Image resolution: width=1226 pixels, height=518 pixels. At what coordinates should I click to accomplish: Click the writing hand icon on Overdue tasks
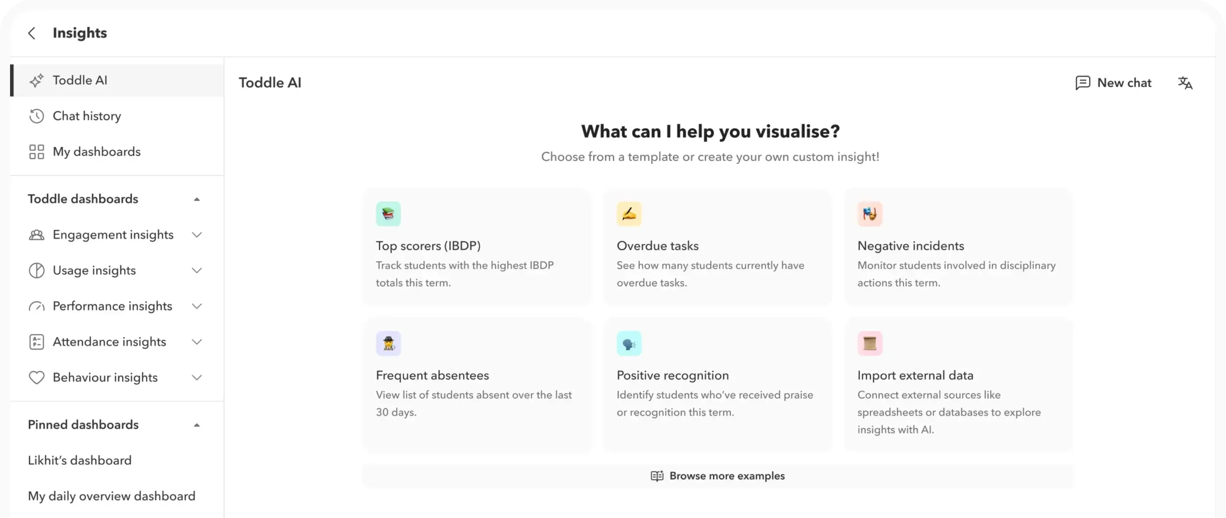(629, 214)
